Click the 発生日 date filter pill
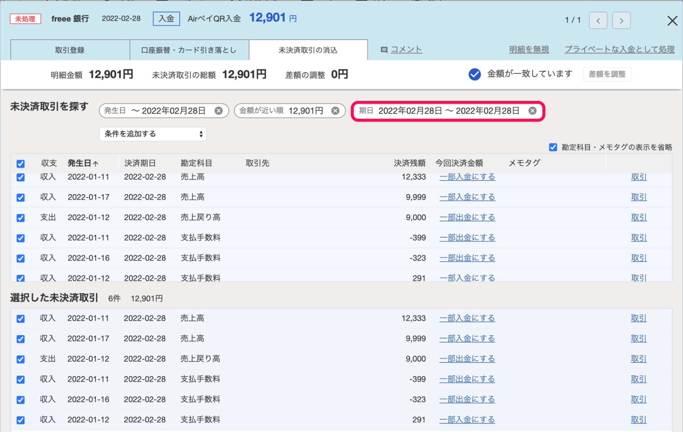This screenshot has height=432, width=683. (164, 111)
